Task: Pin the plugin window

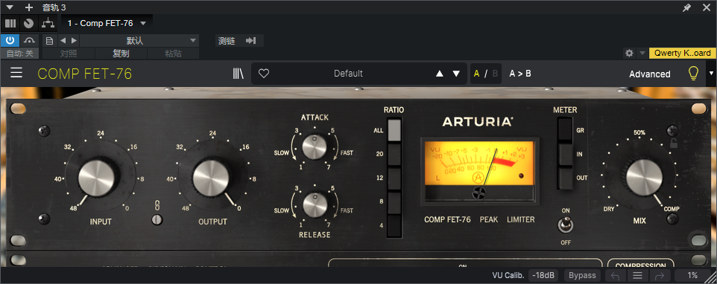Action: click(687, 7)
